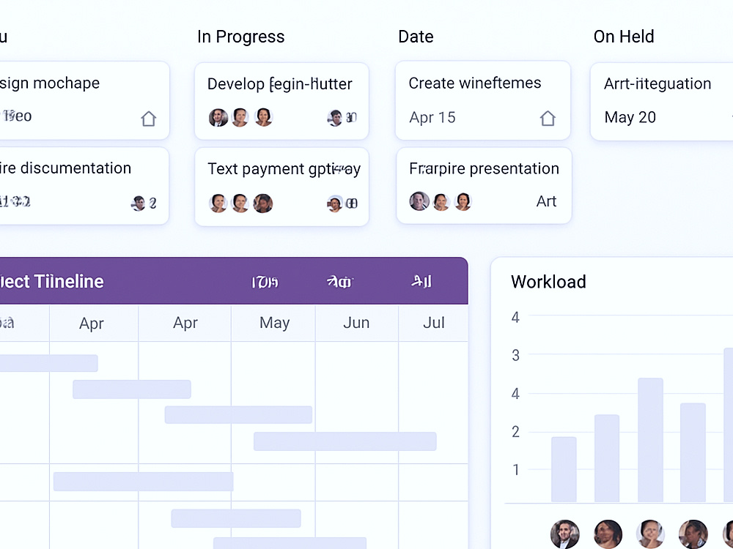Click second avatar under Workload chart

coord(608,534)
